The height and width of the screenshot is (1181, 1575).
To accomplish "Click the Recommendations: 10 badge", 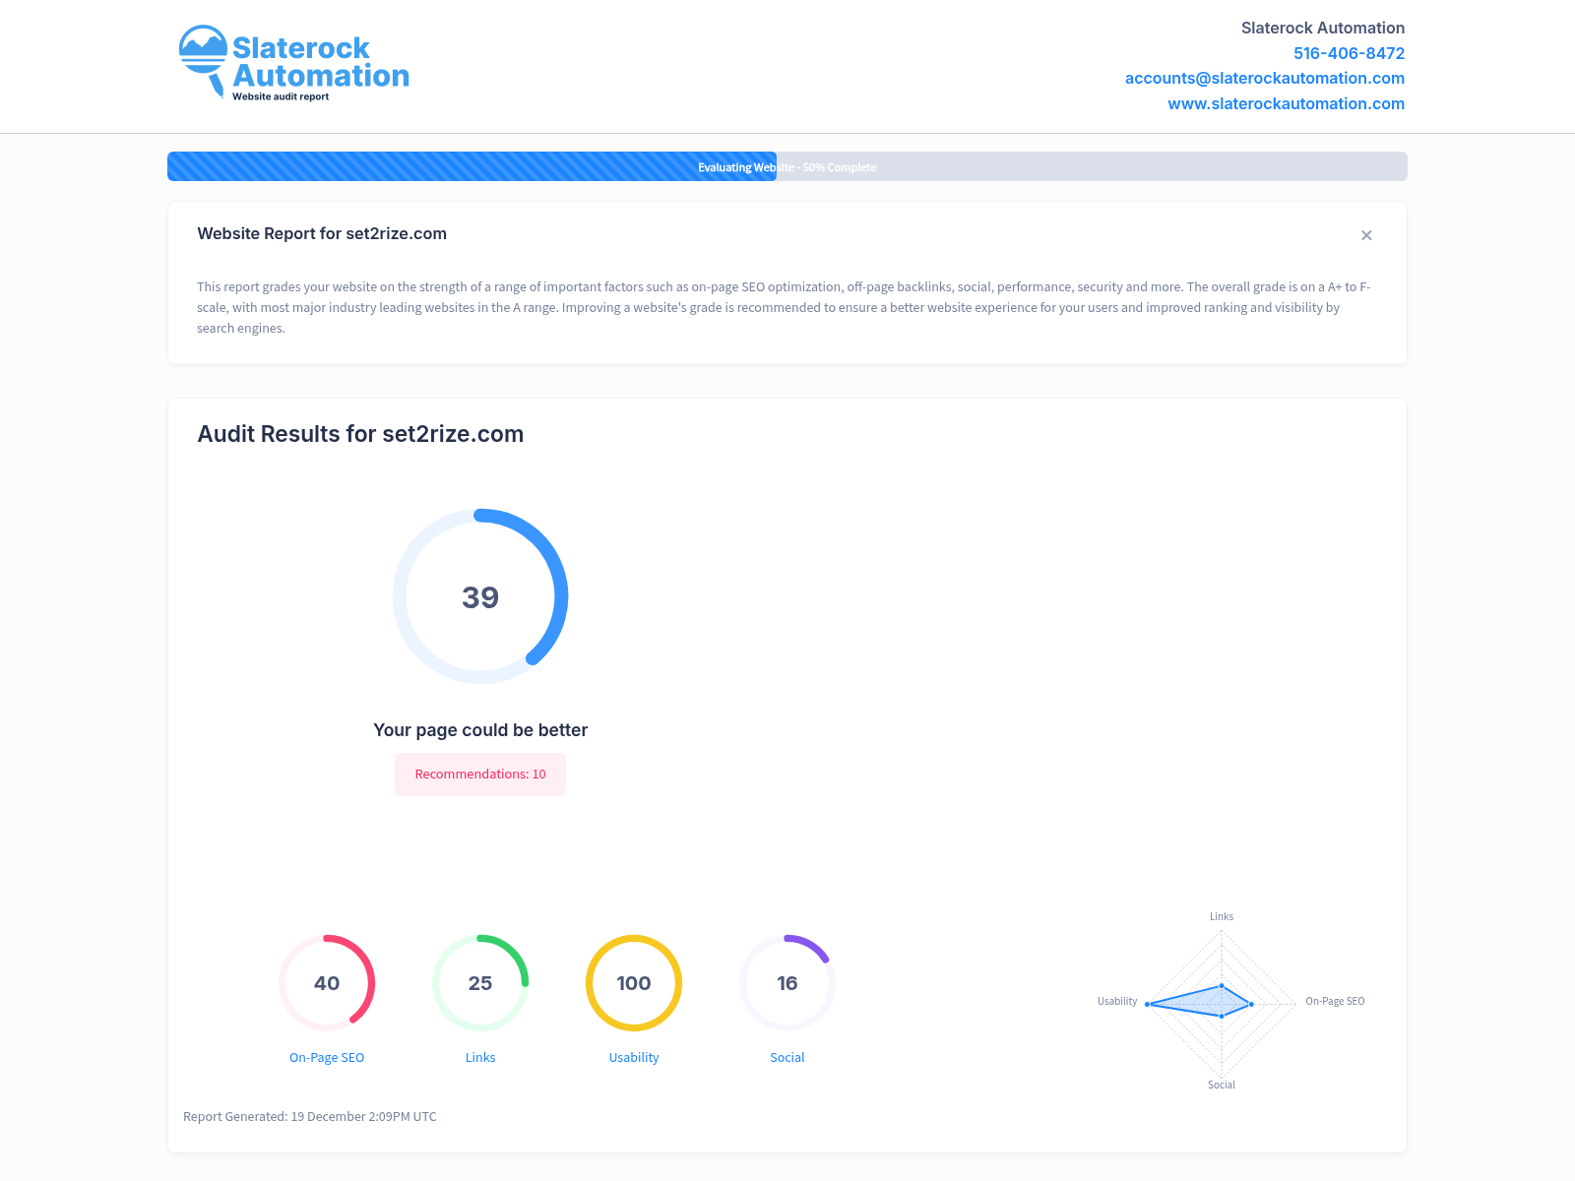I will (480, 775).
